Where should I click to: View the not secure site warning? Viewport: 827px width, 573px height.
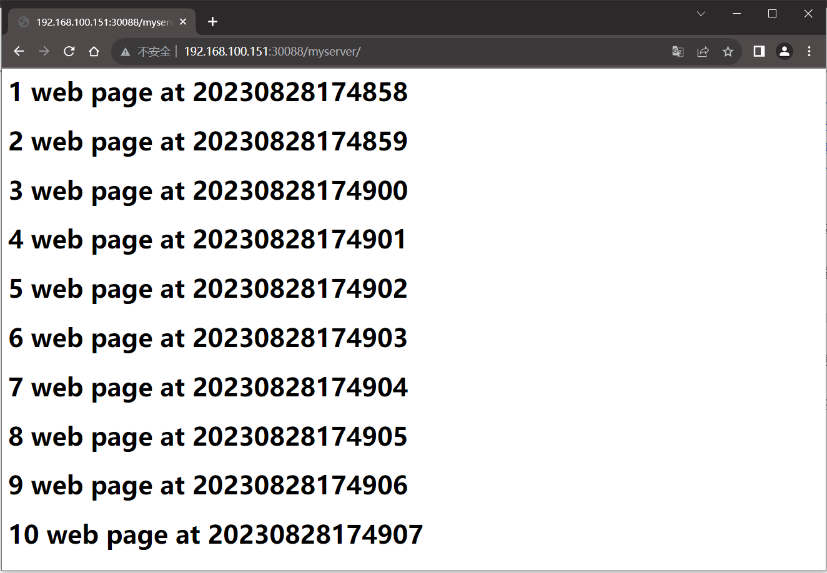(x=146, y=52)
